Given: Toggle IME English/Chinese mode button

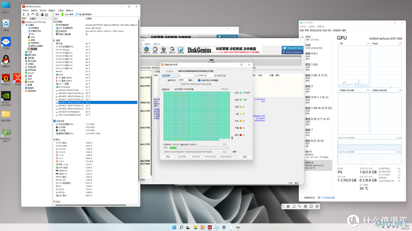Looking at the screenshot, I should tap(288, 206).
